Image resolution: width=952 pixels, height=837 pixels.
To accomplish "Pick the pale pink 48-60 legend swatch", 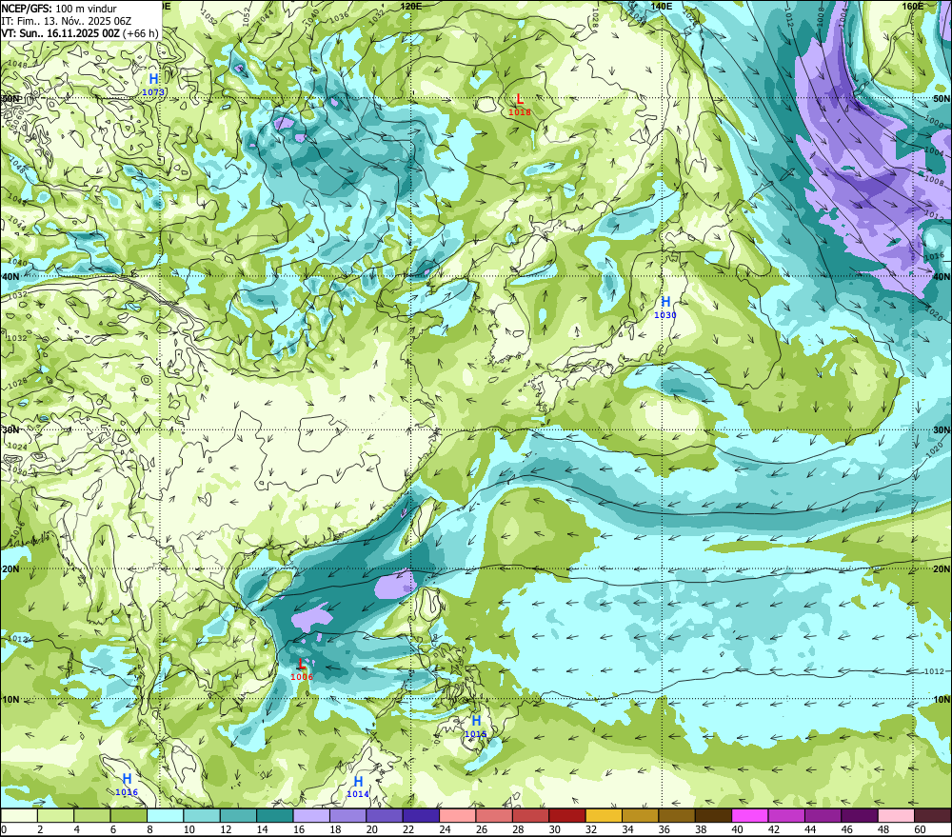I will click(896, 816).
